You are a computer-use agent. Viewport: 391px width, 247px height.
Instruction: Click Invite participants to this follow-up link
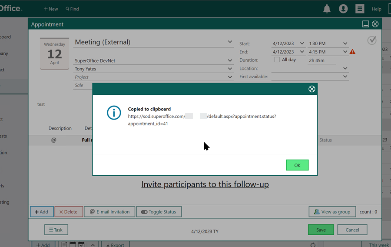[205, 184]
